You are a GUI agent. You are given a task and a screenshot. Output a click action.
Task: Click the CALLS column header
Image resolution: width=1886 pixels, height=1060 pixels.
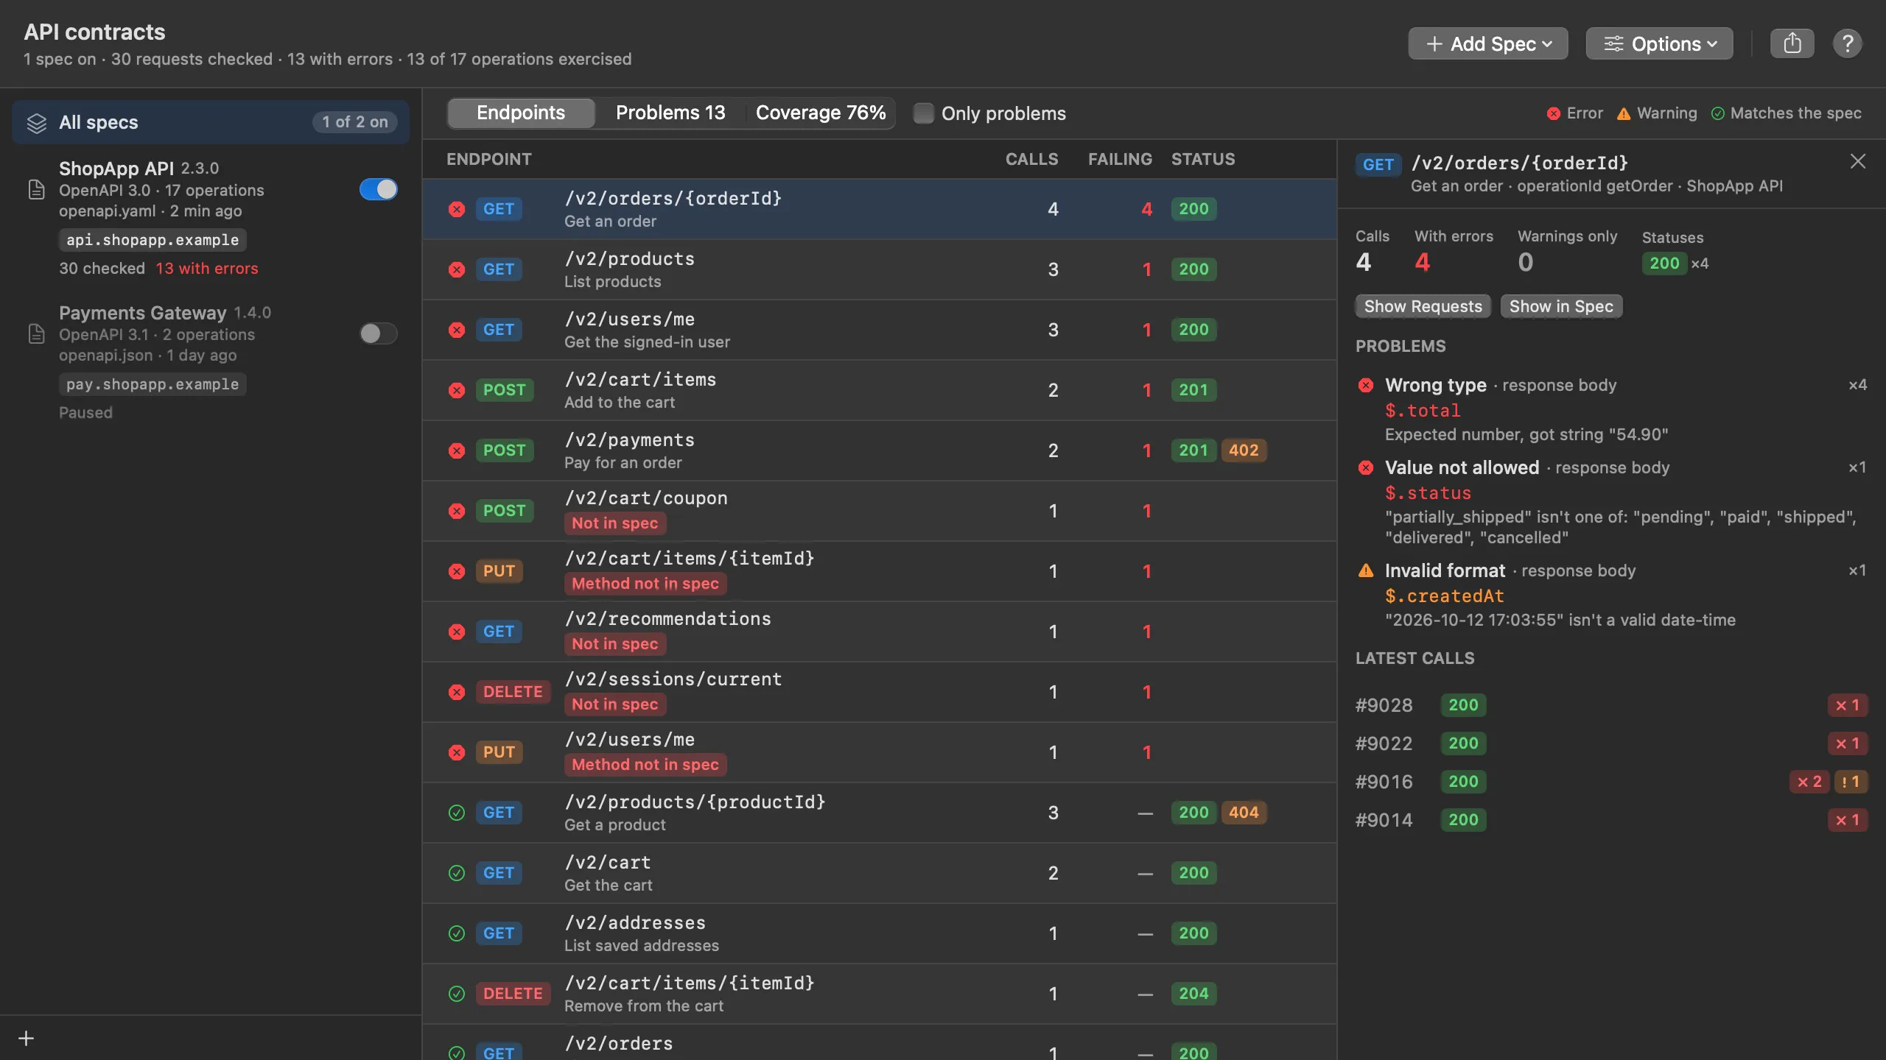[x=1031, y=159]
